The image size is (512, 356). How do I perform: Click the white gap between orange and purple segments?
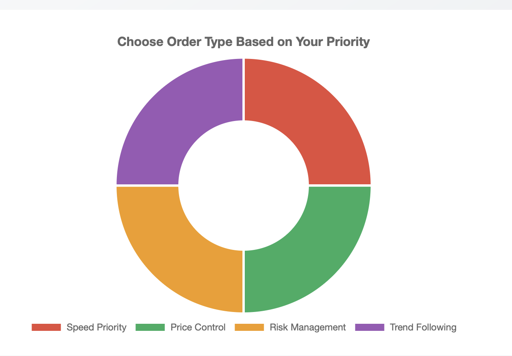tap(148, 185)
